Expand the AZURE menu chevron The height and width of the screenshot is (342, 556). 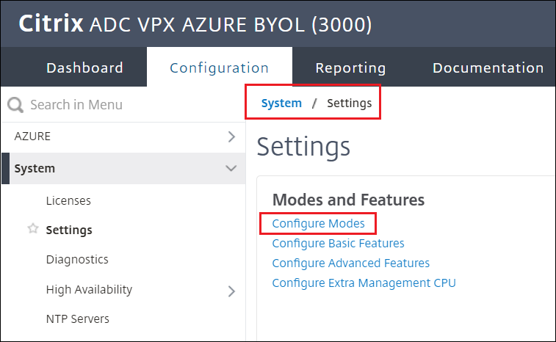tap(231, 137)
